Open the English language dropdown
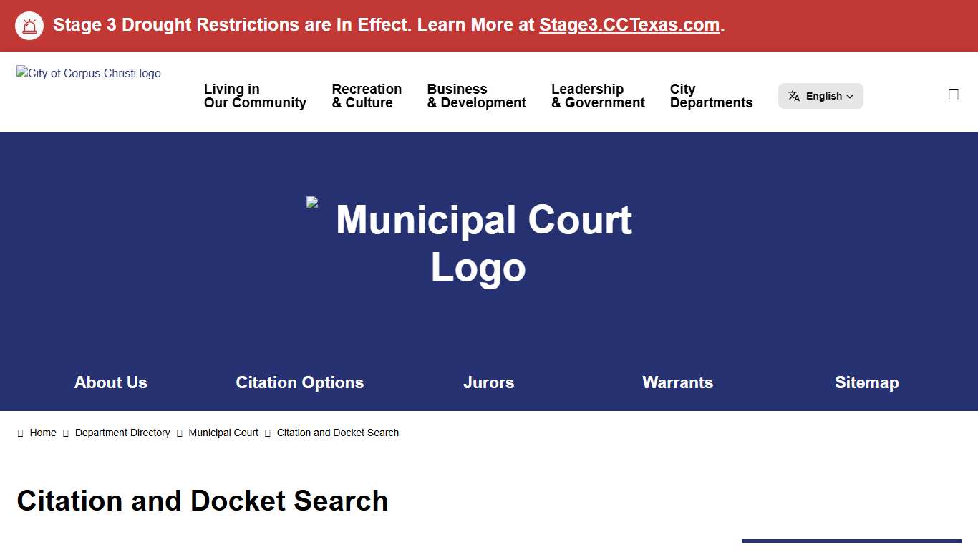This screenshot has width=978, height=550. [x=820, y=95]
